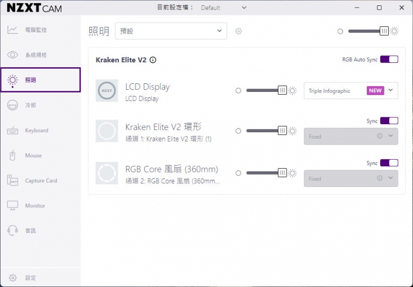
Task: Toggle Sync switch for RGB Core 風扇
Action: click(389, 163)
